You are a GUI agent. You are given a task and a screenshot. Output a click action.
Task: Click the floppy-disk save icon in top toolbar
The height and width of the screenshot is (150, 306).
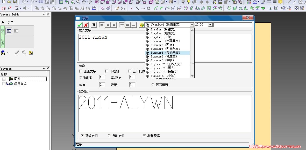15,2
